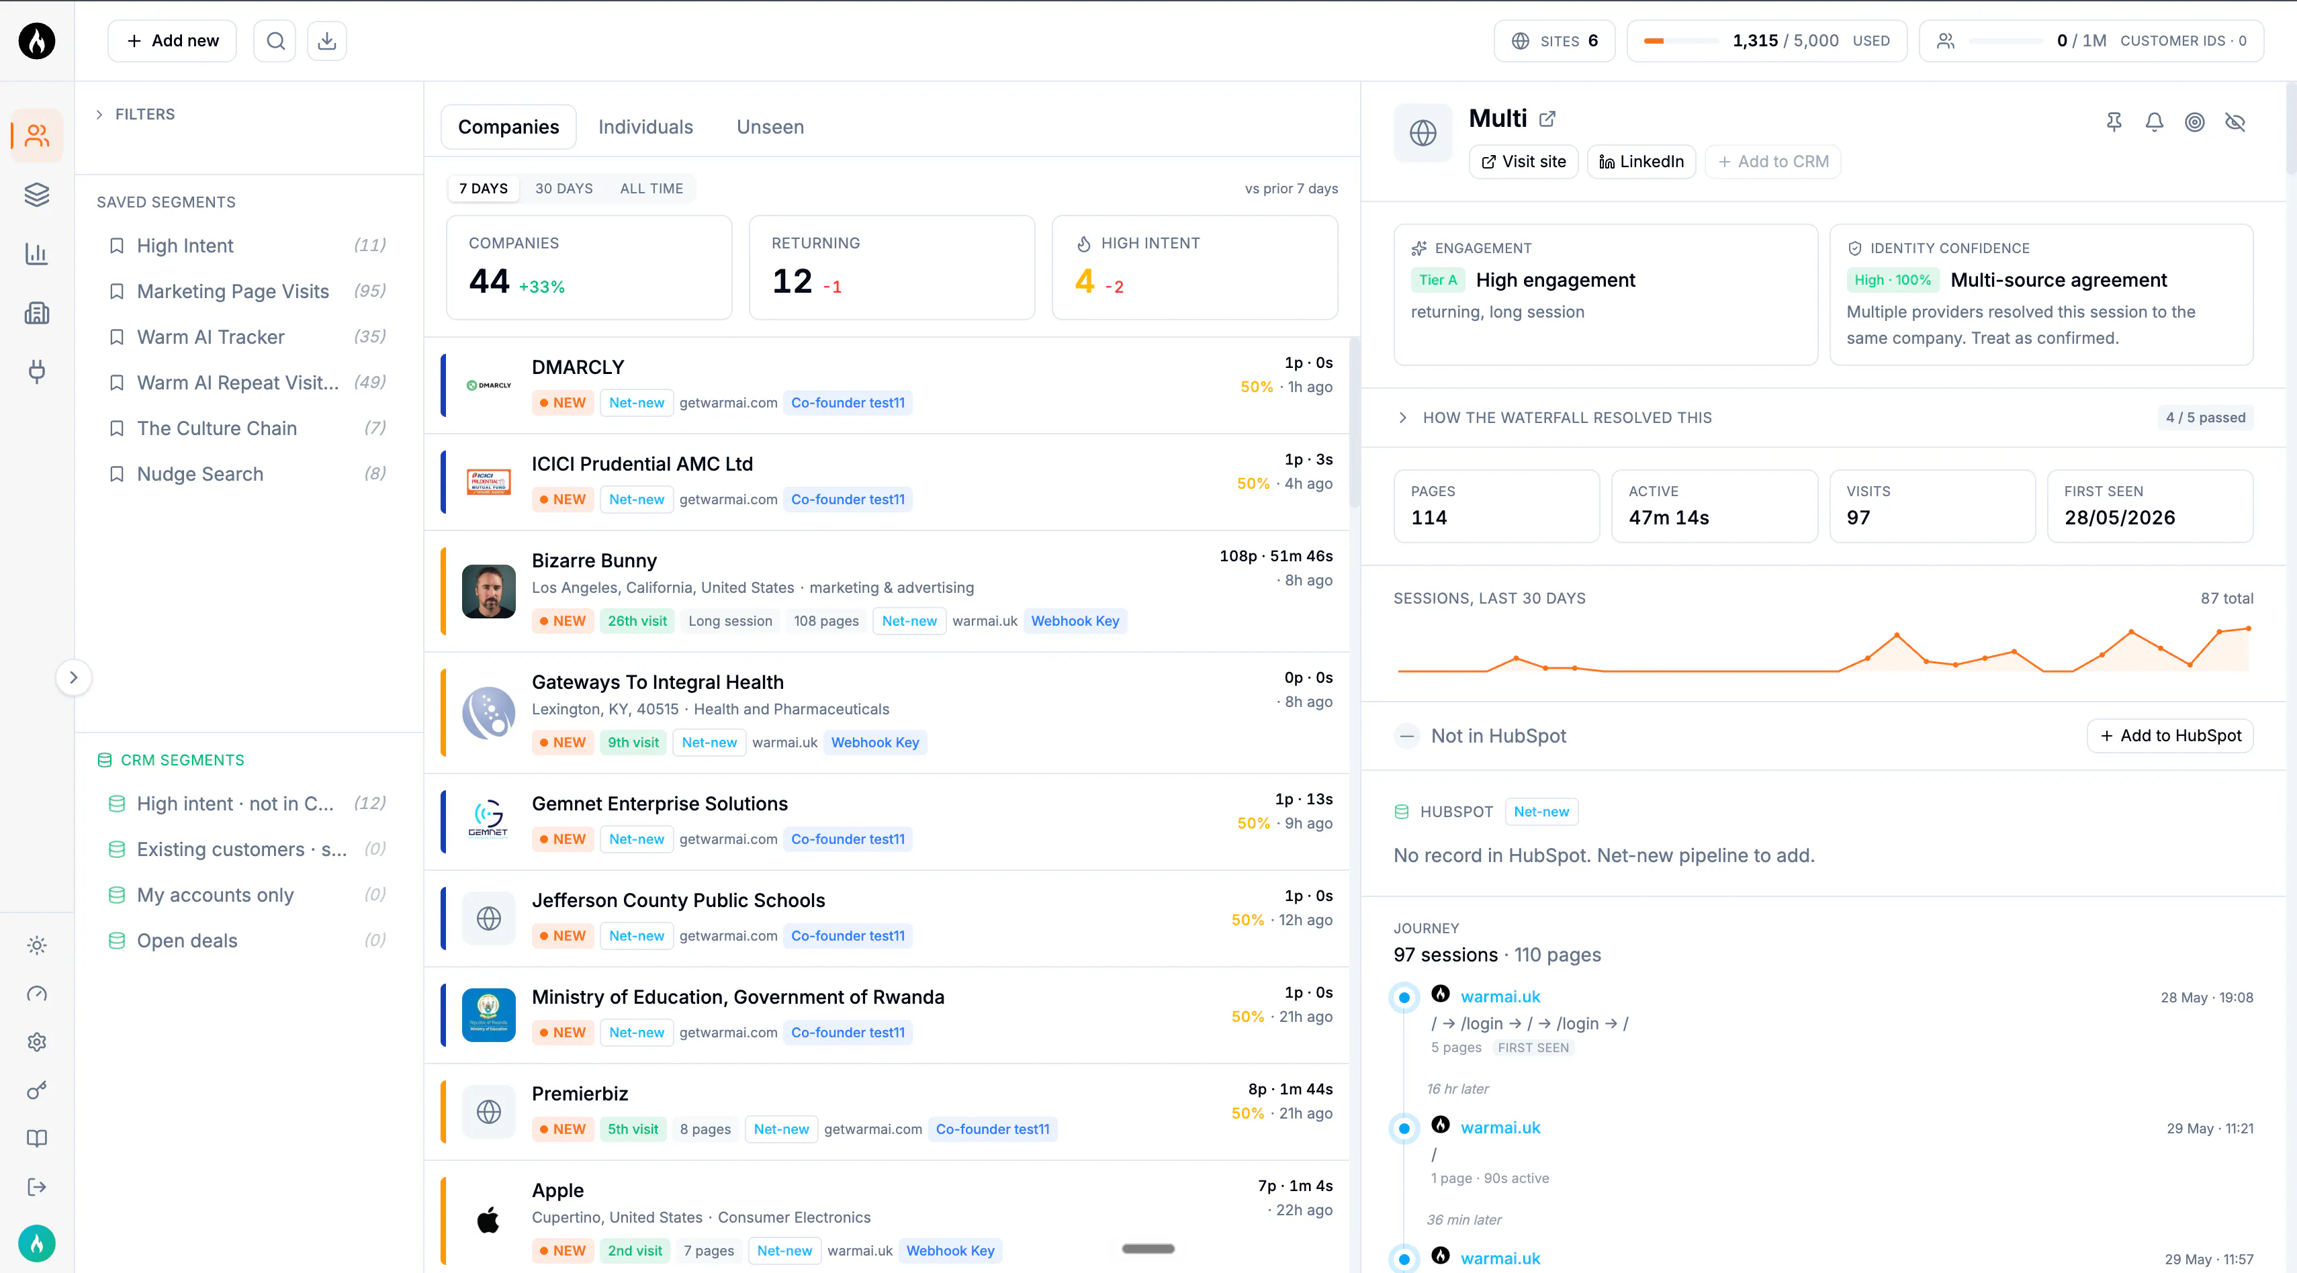Click the HIGH INTENT stat card
2297x1273 pixels.
click(1195, 267)
